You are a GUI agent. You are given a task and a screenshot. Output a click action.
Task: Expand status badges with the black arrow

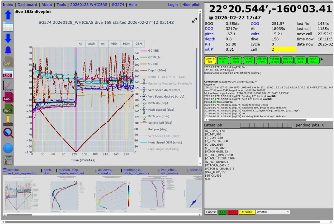pos(322,59)
